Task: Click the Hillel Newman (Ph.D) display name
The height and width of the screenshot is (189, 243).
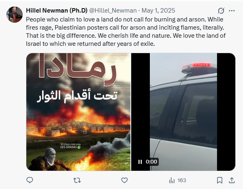Action: pyautogui.click(x=57, y=11)
